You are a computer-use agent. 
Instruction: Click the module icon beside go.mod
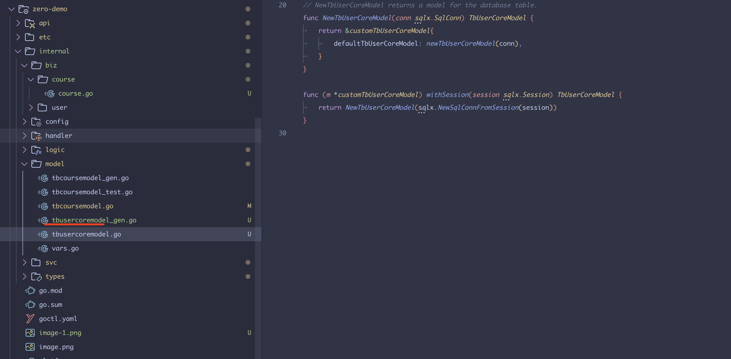(30, 291)
